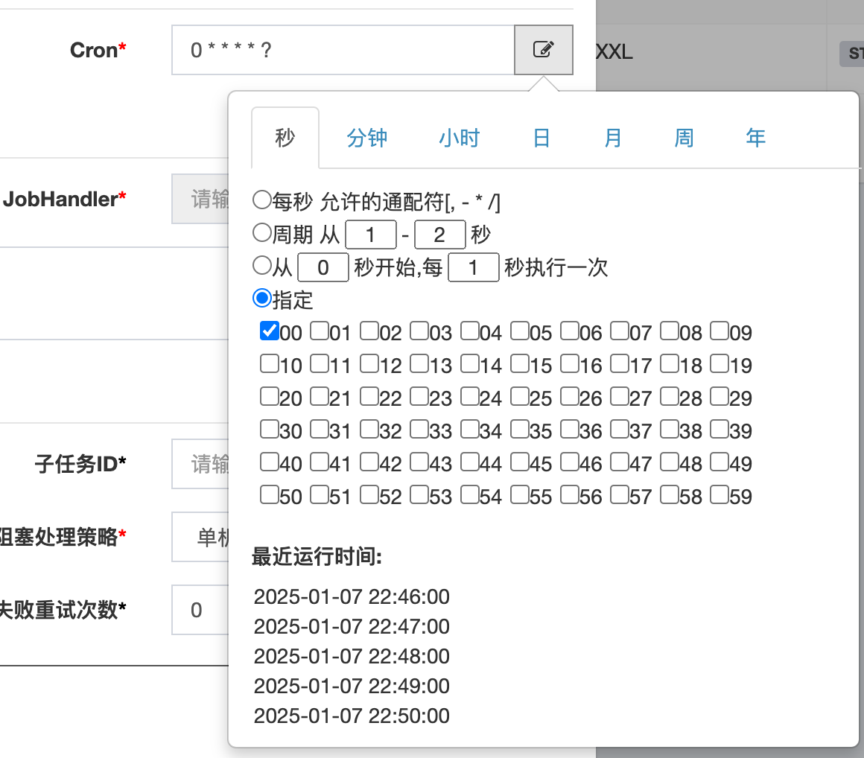
Task: Select the 指定 radio button
Action: (x=261, y=299)
